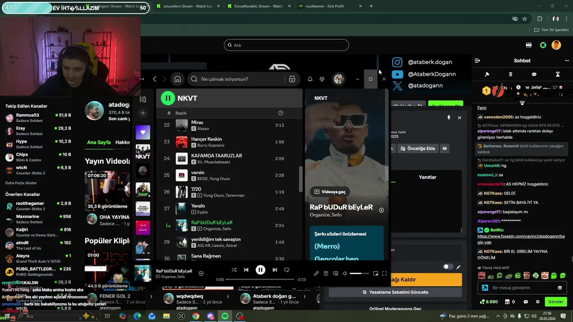Click 'Bir mesaj gönderin' chat input

coord(522,288)
